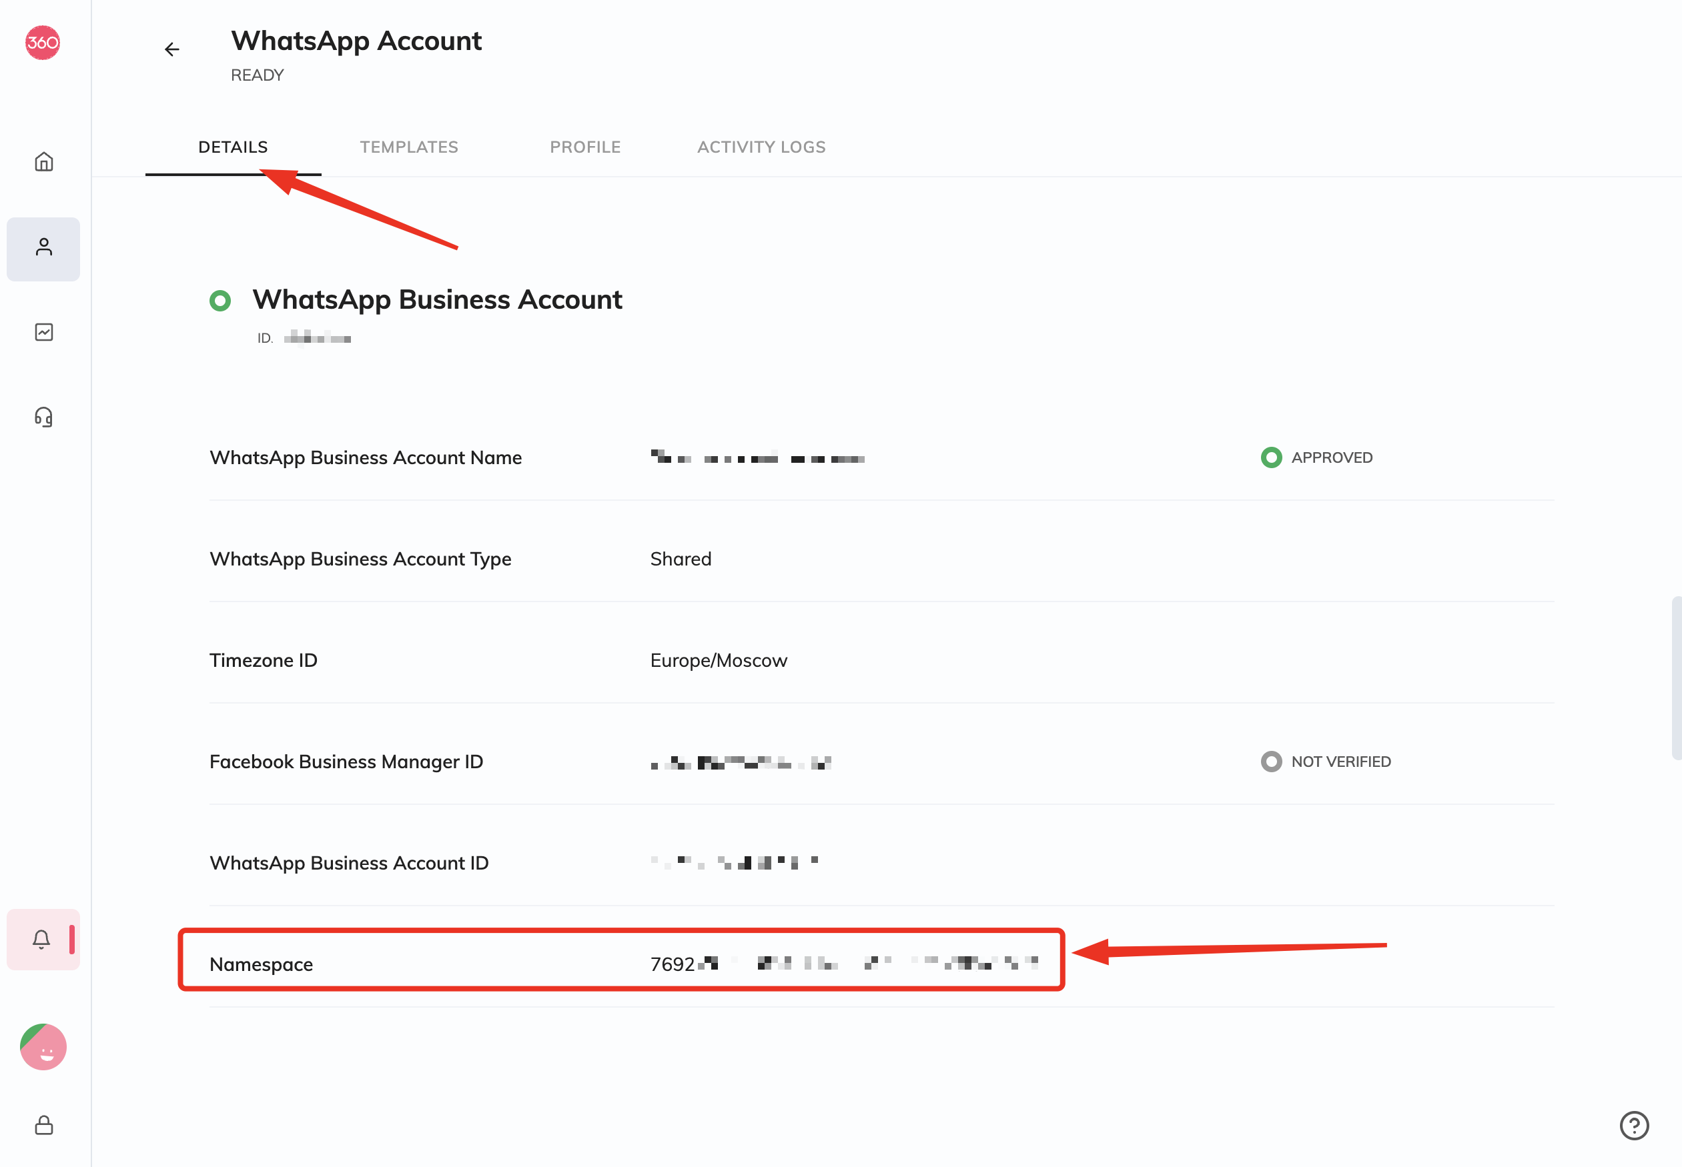Go back using the arrow icon

tap(172, 49)
